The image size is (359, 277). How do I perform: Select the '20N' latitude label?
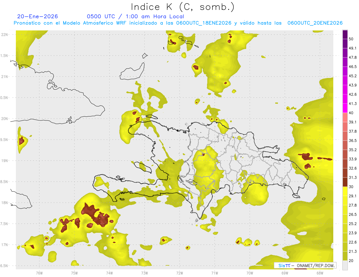[4, 119]
